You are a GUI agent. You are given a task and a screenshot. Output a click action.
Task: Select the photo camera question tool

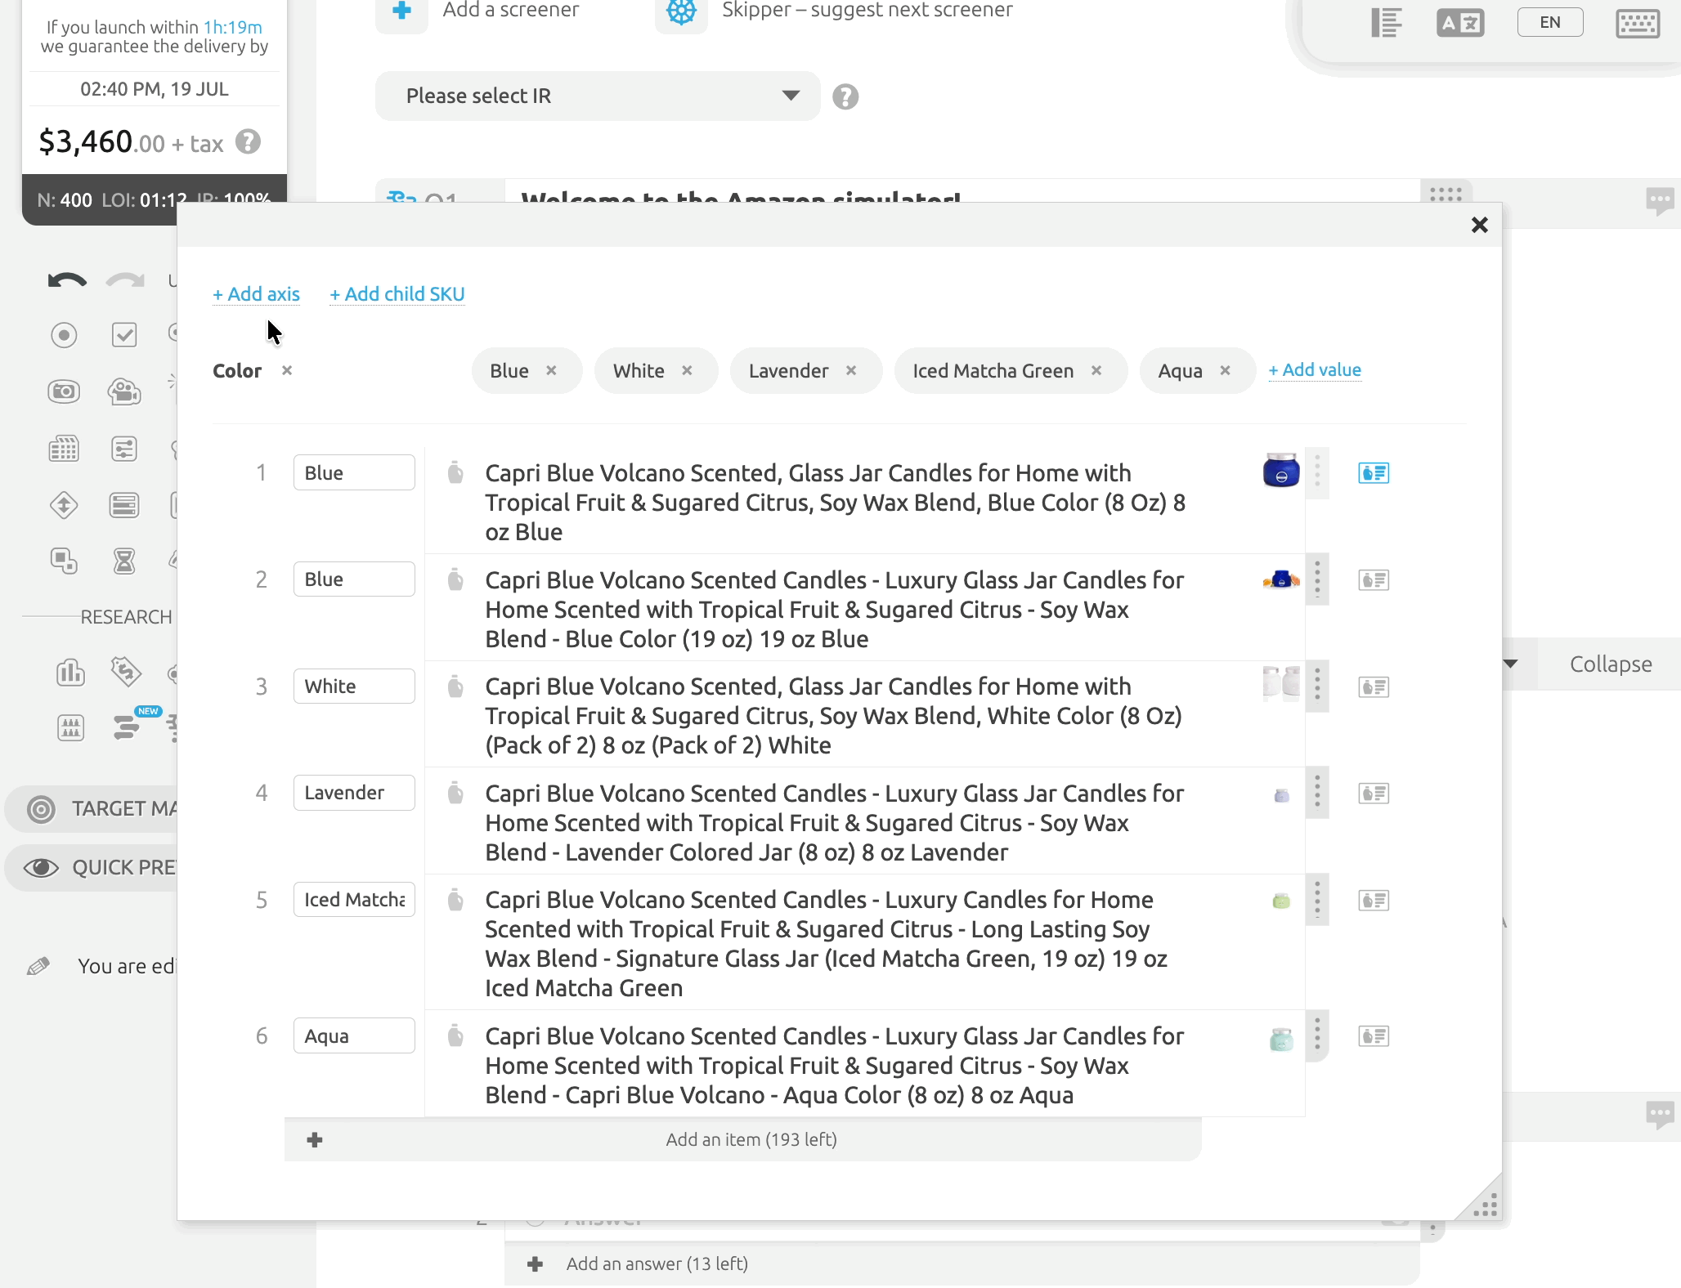[x=64, y=392]
